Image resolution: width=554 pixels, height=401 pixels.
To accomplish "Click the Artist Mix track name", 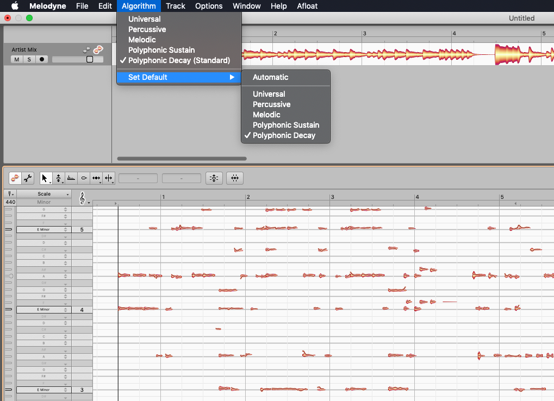I will [x=24, y=50].
